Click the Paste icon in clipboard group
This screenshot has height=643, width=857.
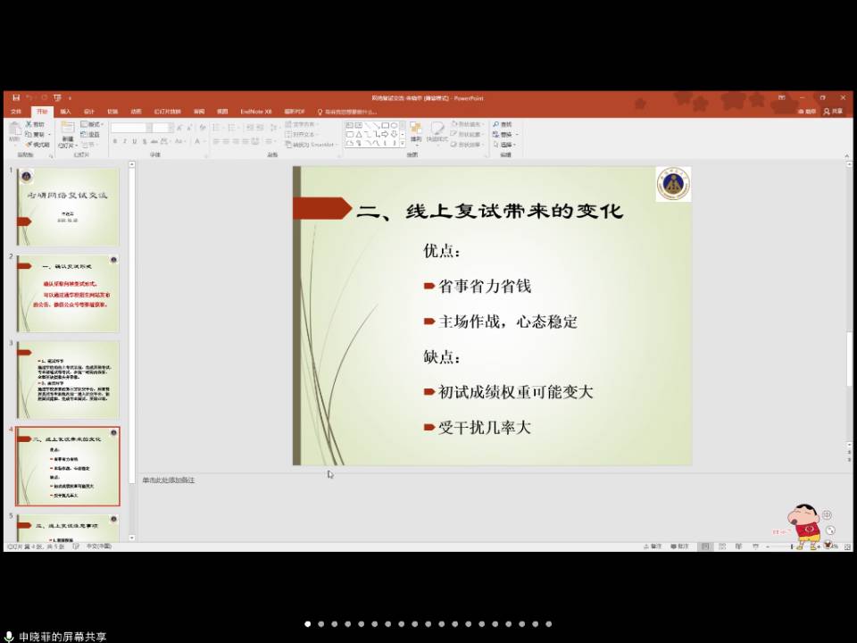click(x=14, y=131)
